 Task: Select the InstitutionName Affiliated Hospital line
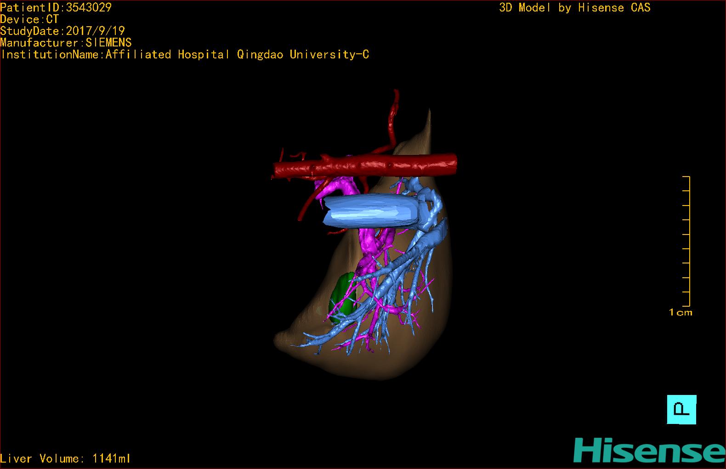coord(185,54)
